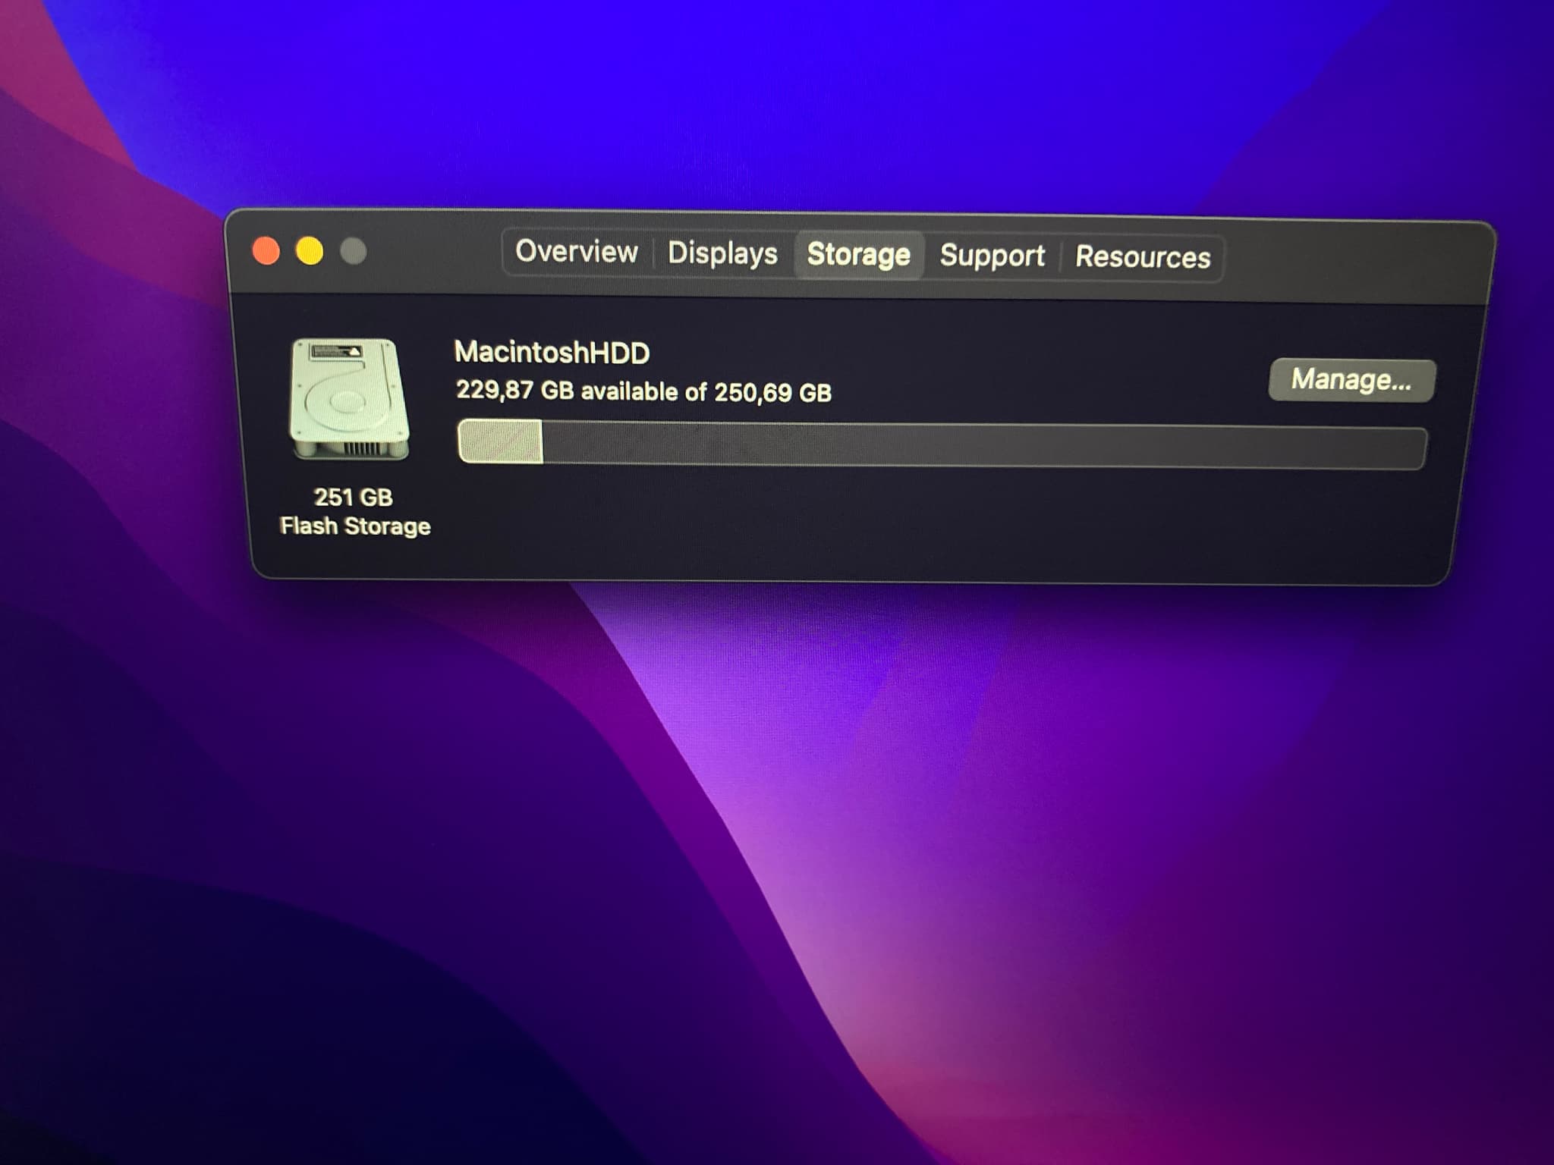Click the MacintoshHDD volume name
The width and height of the screenshot is (1554, 1165).
[552, 353]
